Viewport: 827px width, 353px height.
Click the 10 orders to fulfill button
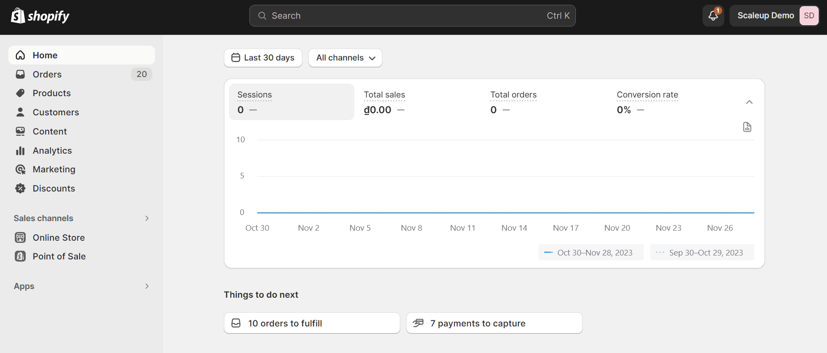(x=312, y=323)
